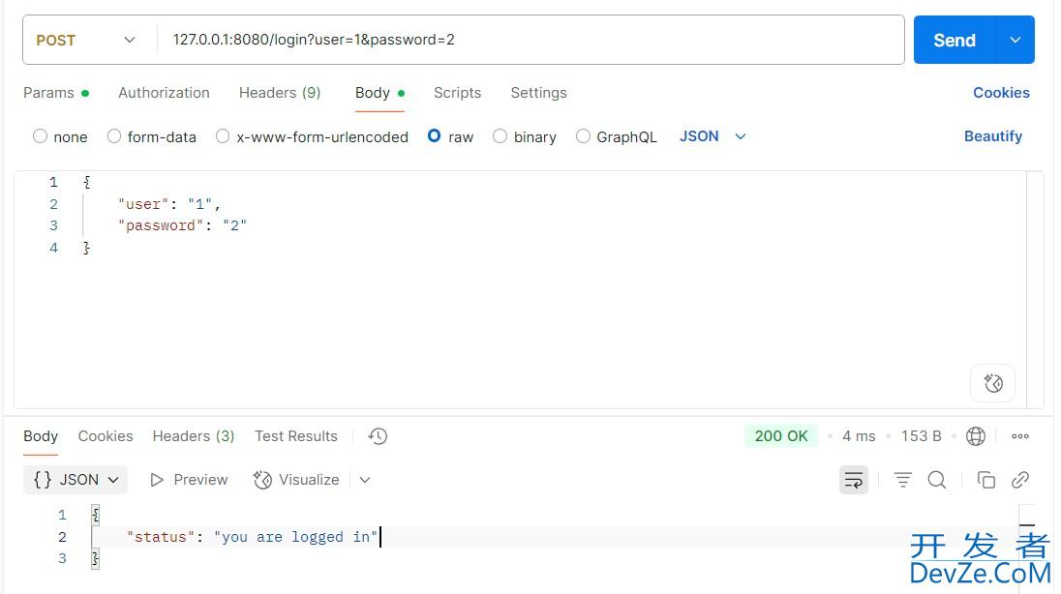The width and height of the screenshot is (1061, 594).
Task: Open response history with the clock icon
Action: pyautogui.click(x=378, y=435)
